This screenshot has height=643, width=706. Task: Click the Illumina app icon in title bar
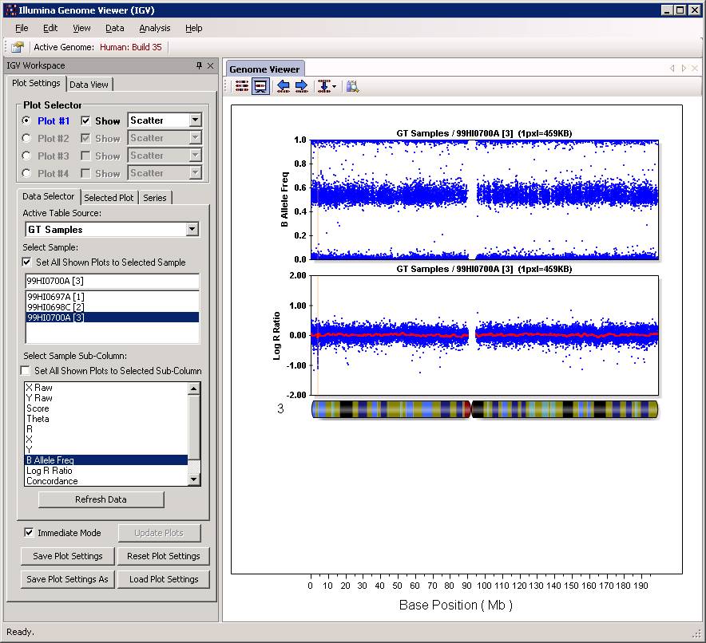coord(11,10)
